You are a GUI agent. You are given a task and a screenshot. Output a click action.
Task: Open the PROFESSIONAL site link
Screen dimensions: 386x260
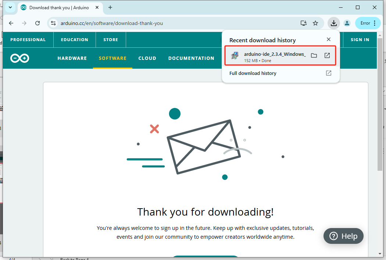pos(28,40)
